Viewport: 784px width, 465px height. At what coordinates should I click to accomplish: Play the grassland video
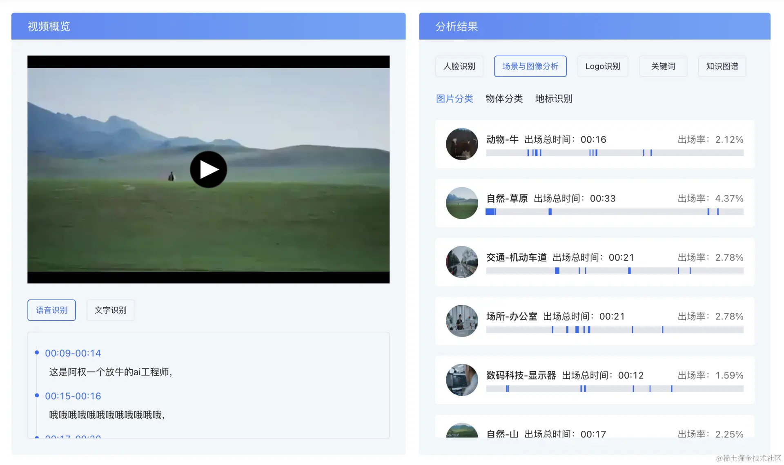(208, 169)
